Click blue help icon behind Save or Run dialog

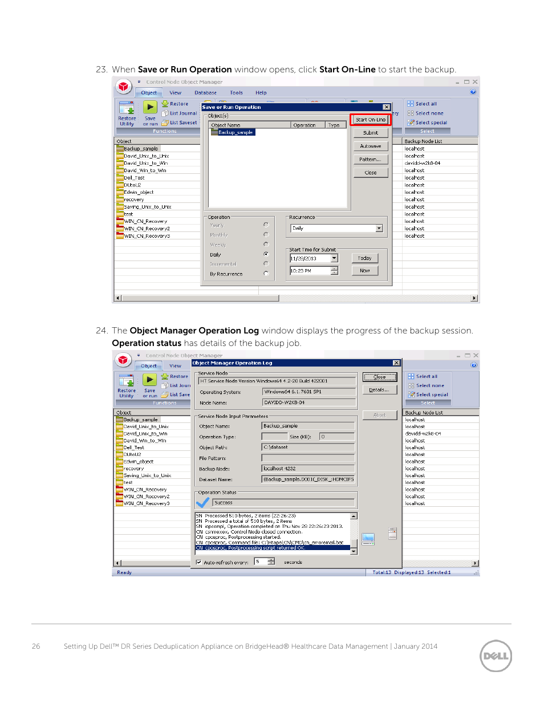click(473, 92)
